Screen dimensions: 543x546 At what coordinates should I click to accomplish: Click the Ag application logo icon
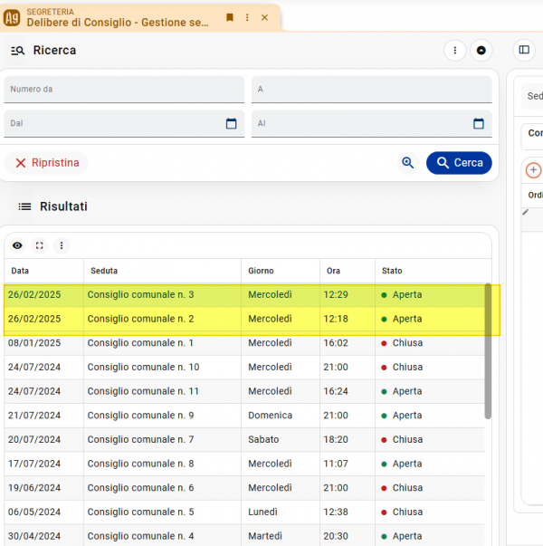(x=12, y=18)
